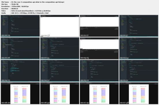
Task: Select the Resolution value 1920x1080 / 60.00 fps
Action: click(x=20, y=6)
